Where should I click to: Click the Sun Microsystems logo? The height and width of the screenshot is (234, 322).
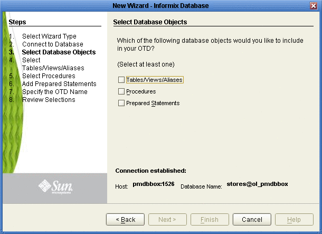tap(55, 186)
